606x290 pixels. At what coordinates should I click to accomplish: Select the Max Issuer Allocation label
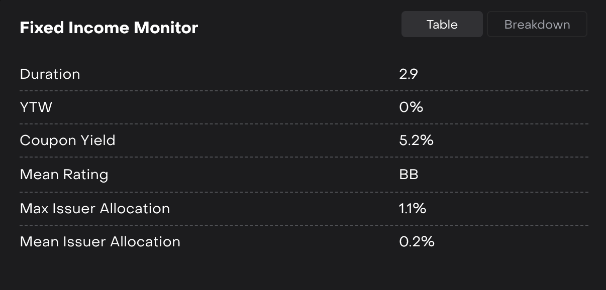(94, 208)
